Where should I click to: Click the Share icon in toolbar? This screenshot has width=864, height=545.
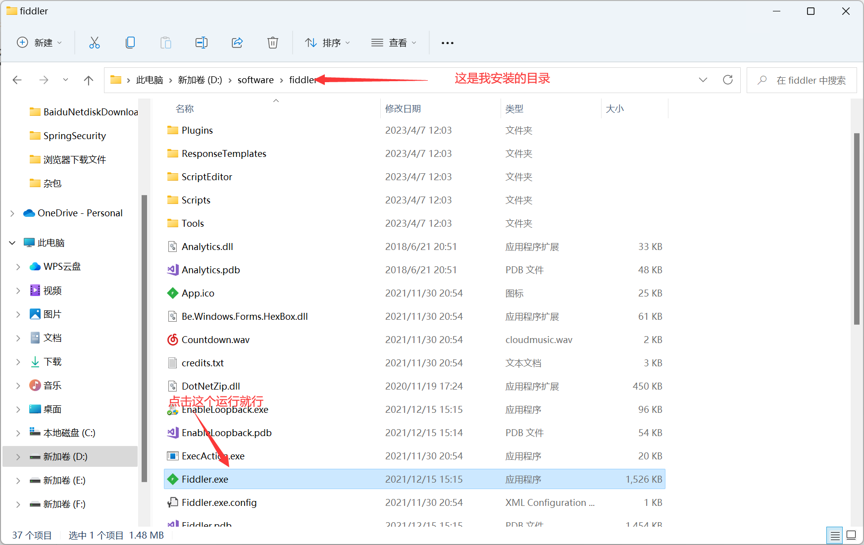click(237, 43)
